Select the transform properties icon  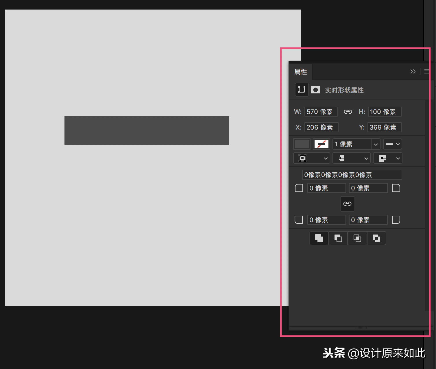[x=301, y=90]
